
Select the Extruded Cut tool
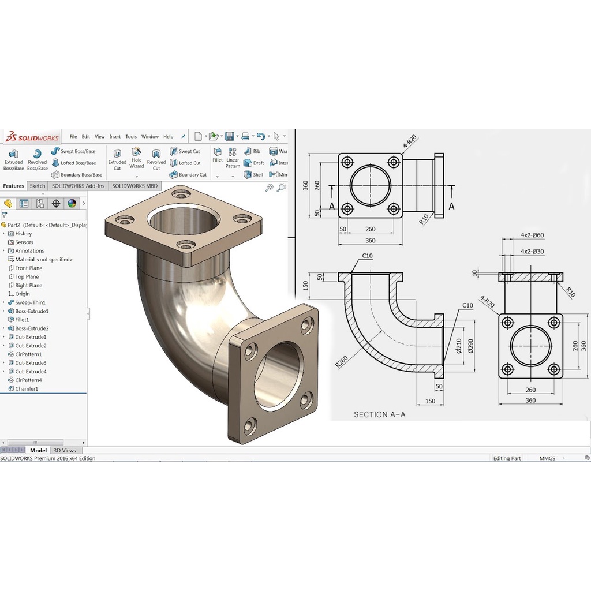(x=117, y=159)
